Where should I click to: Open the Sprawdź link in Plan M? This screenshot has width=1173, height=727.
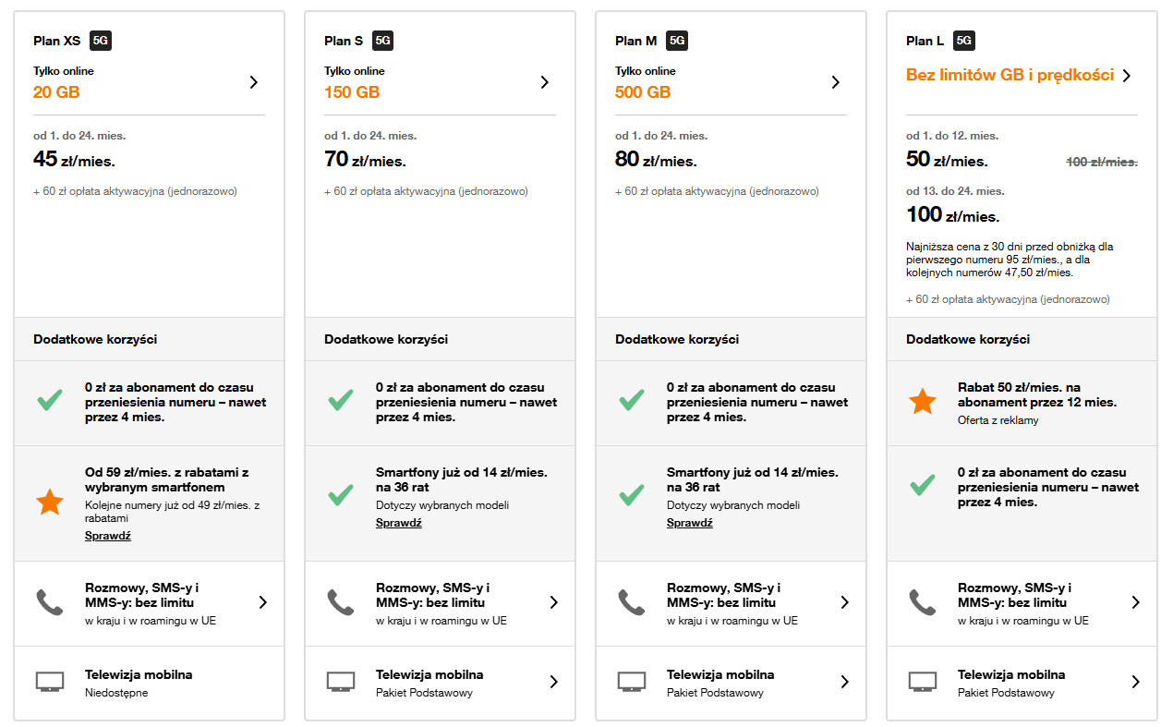click(689, 523)
